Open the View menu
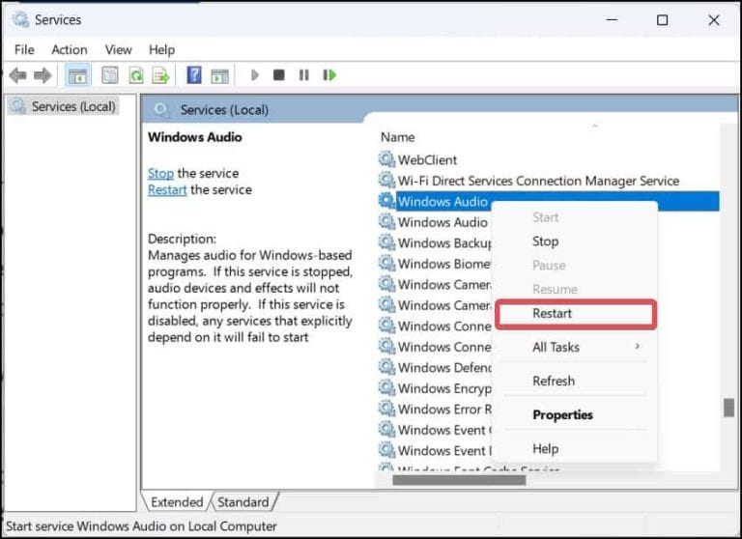742x539 pixels. coord(118,49)
